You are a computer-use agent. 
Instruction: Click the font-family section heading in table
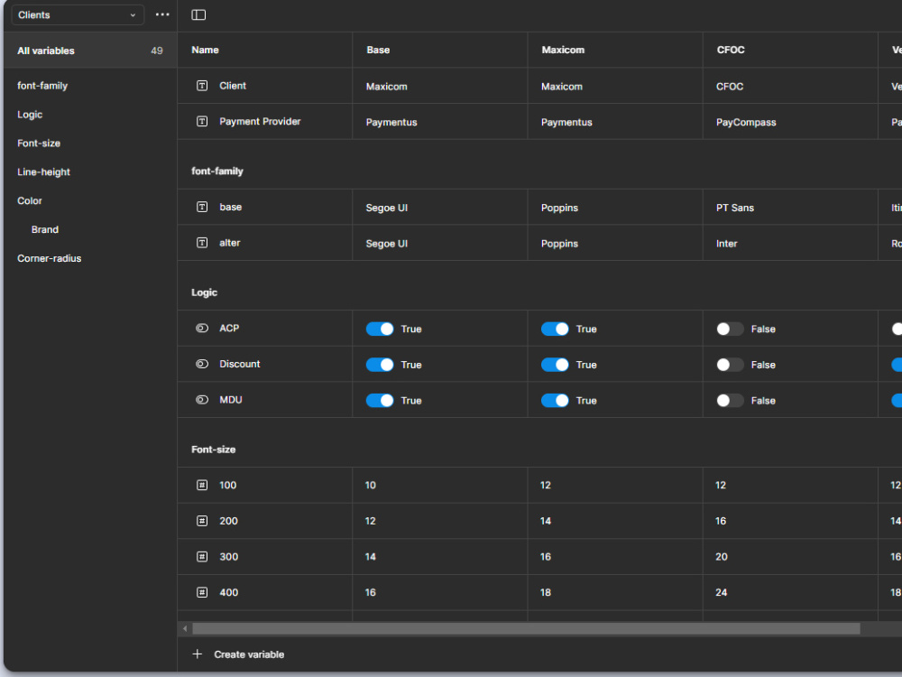216,171
